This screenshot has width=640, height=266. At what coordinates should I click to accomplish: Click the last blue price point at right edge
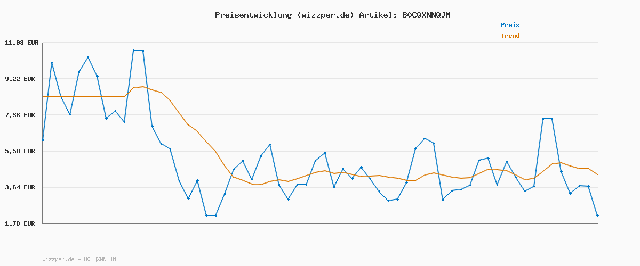click(597, 215)
